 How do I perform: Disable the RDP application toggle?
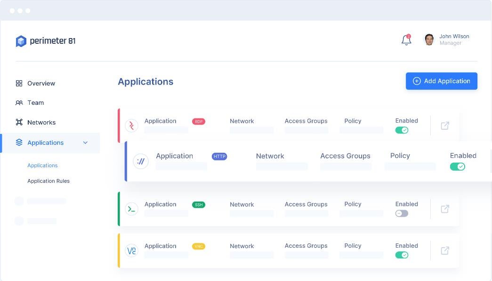point(402,130)
